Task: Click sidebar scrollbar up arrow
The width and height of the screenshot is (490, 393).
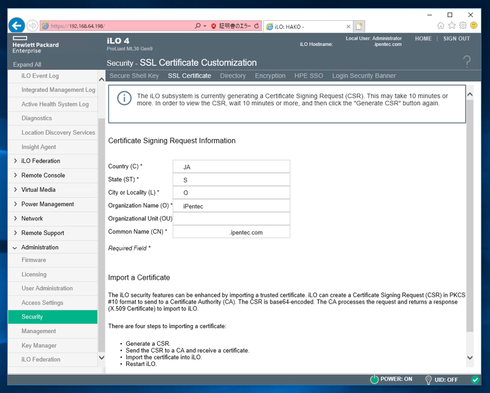Action: [102, 80]
